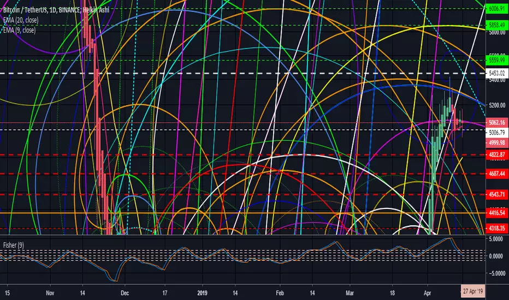Click the 5062.16 red price label
Image resolution: width=509 pixels, height=300 pixels.
coord(496,123)
